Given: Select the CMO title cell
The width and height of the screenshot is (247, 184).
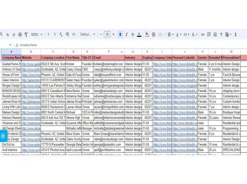Looking at the screenshot, I should click(x=87, y=69).
